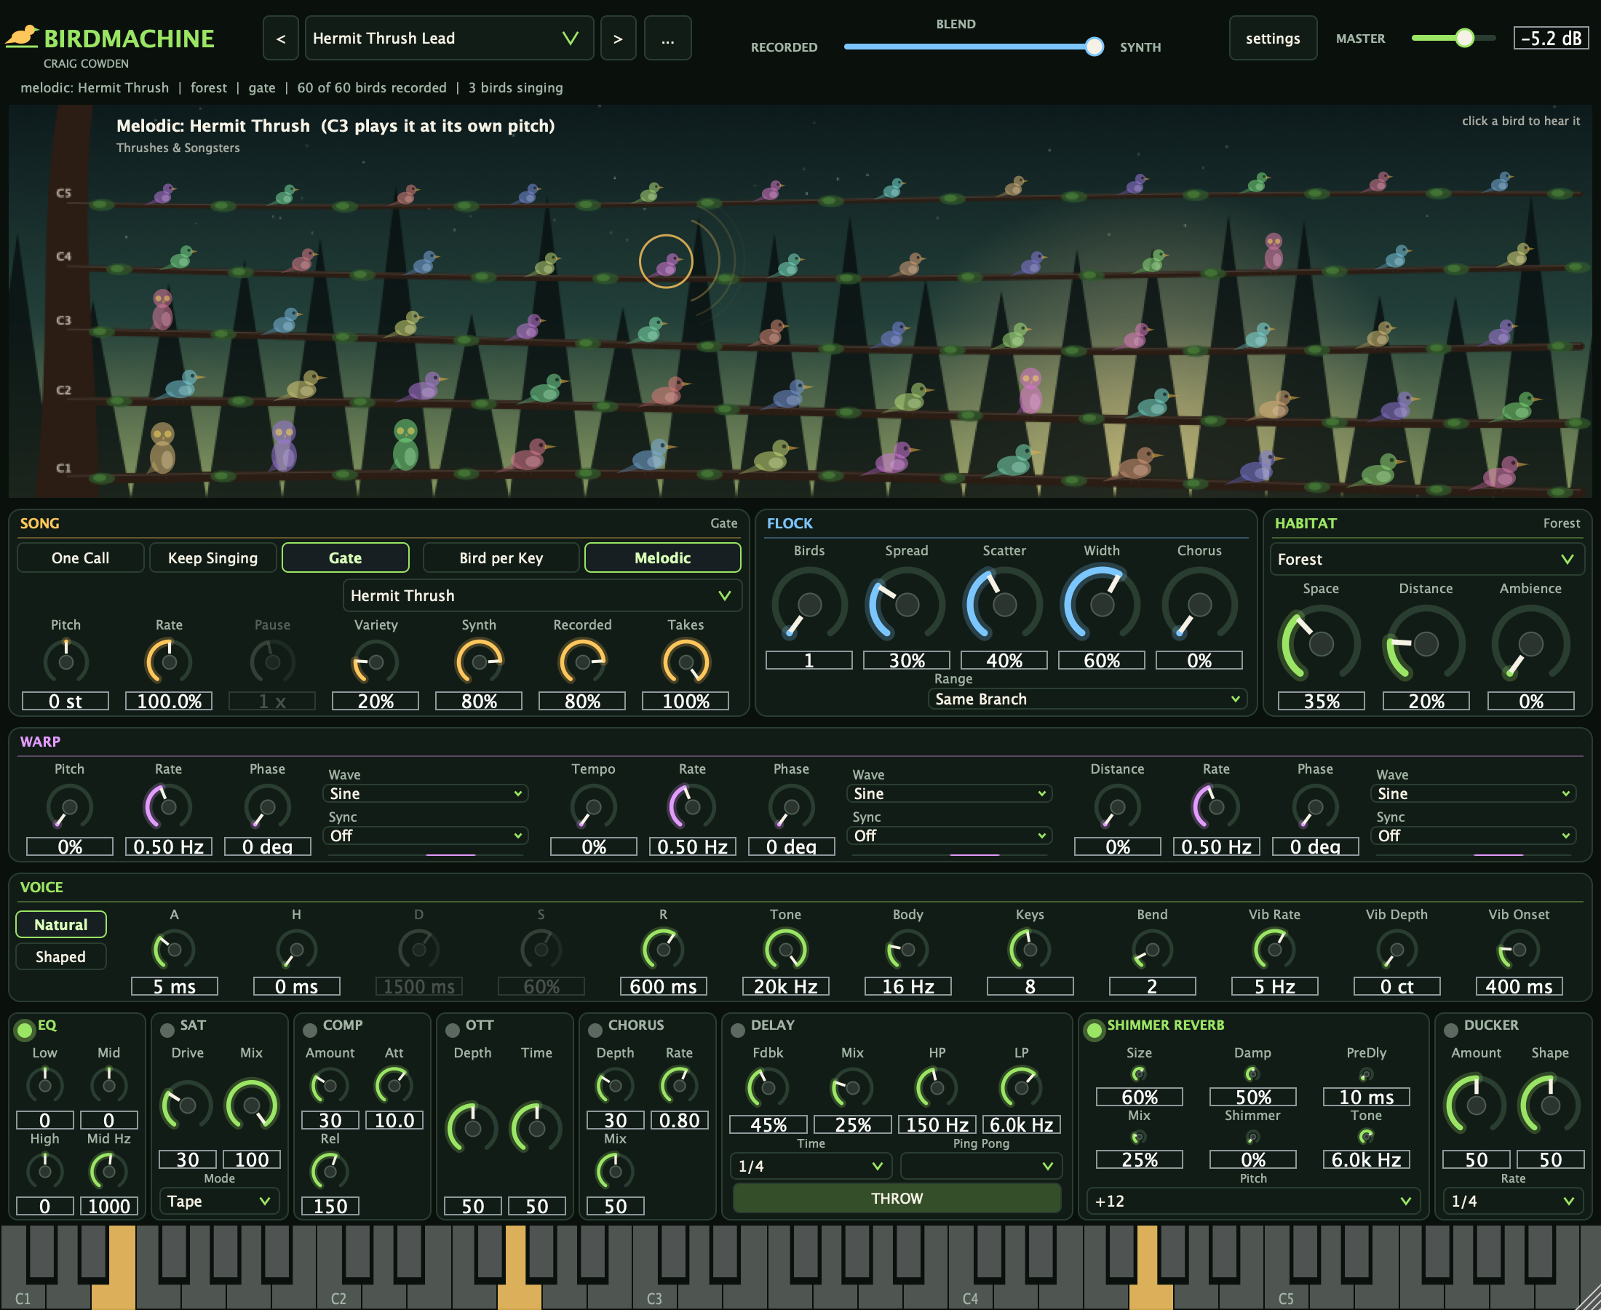The width and height of the screenshot is (1601, 1310).
Task: Click the Delay THROW button
Action: [x=897, y=1199]
